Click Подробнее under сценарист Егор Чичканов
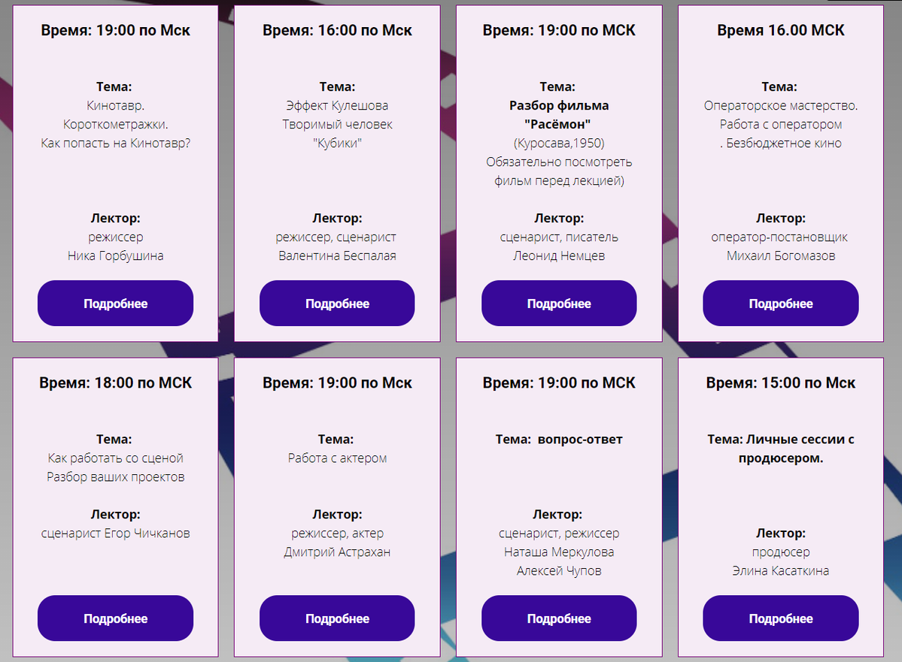This screenshot has height=662, width=902. [x=115, y=618]
